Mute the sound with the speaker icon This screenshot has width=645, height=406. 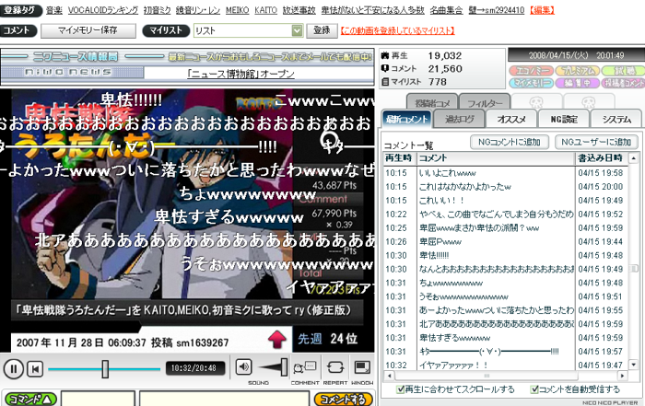coord(243,366)
